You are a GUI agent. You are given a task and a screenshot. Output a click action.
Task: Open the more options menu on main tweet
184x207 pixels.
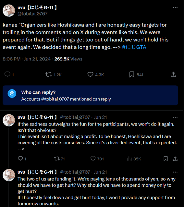175,8
